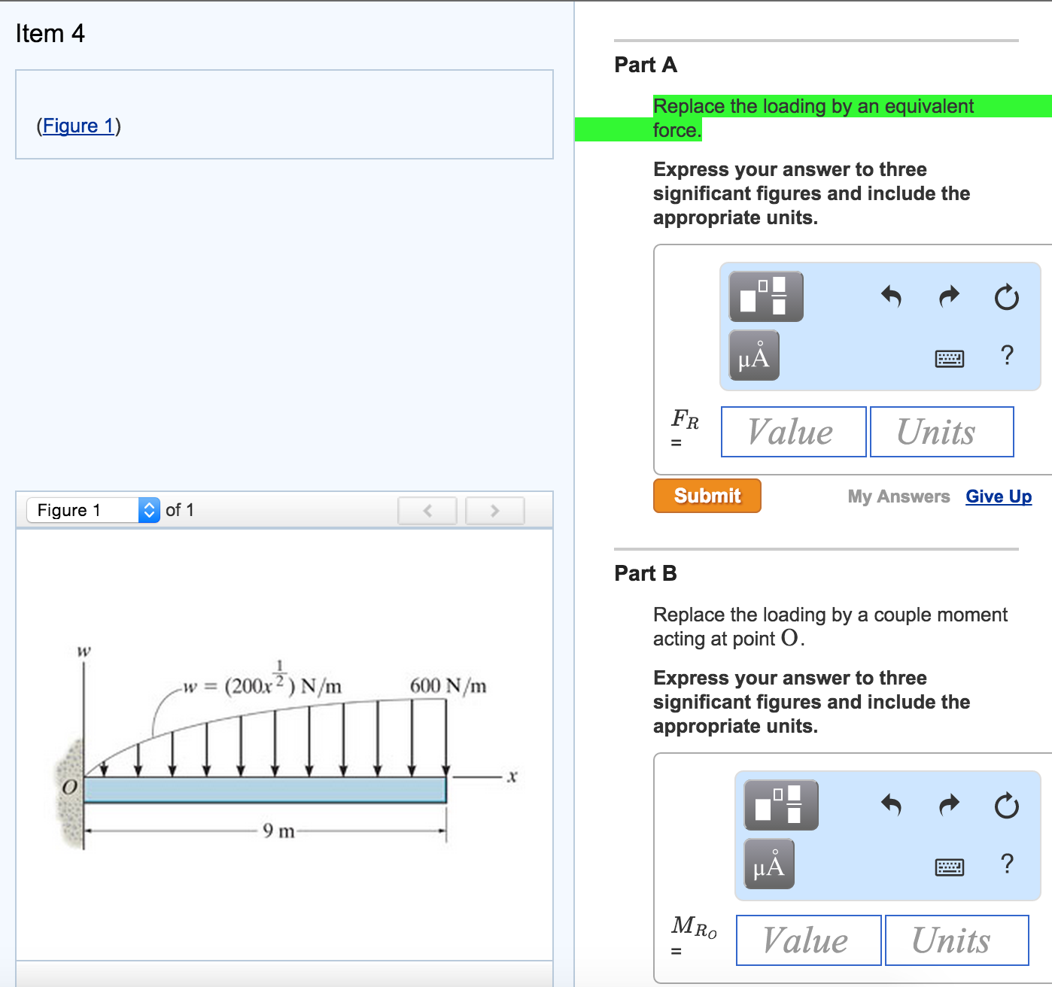Click the Give Up link

coord(999,496)
